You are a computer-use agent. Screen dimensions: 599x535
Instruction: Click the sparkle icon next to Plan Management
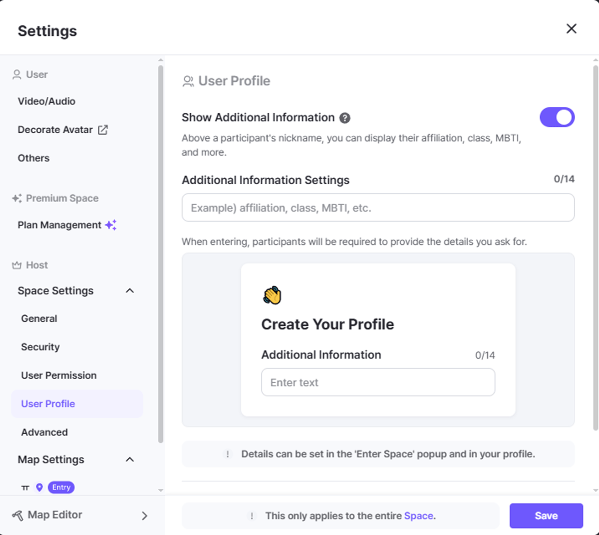(x=111, y=225)
